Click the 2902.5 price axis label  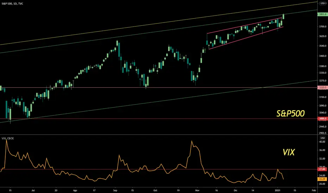pos(323,133)
